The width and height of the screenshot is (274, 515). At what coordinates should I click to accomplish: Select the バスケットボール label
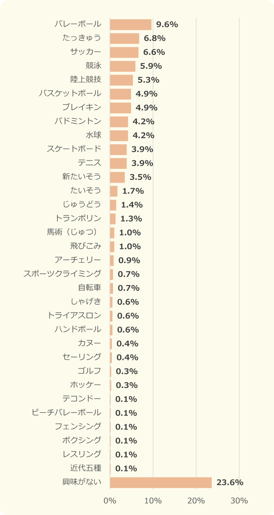tap(70, 93)
